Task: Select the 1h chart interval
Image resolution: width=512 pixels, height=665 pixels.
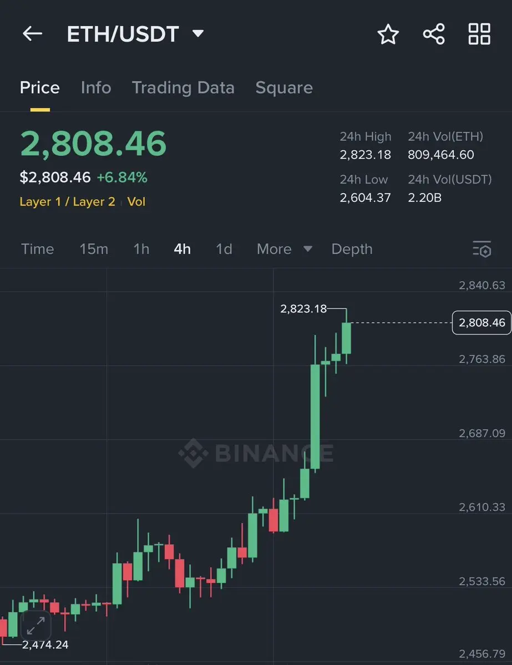Action: coord(141,249)
